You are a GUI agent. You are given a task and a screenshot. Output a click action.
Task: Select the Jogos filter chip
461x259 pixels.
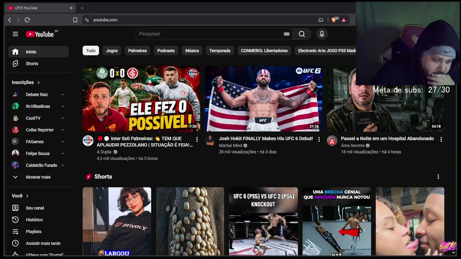112,51
